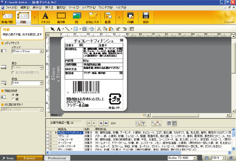The width and height of the screenshot is (236, 161).
Task: Open the お気に入り (Favorites) toolbar icon
Action: point(92,18)
